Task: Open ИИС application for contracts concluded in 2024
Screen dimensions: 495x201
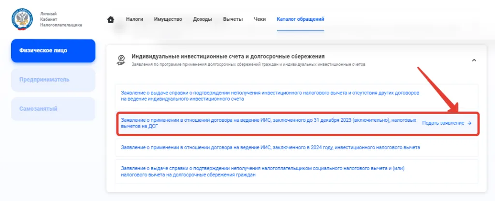Action: click(296, 147)
